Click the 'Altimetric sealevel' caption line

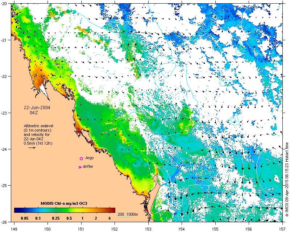[38, 126]
